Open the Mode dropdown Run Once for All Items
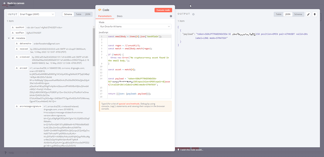 click(135, 27)
